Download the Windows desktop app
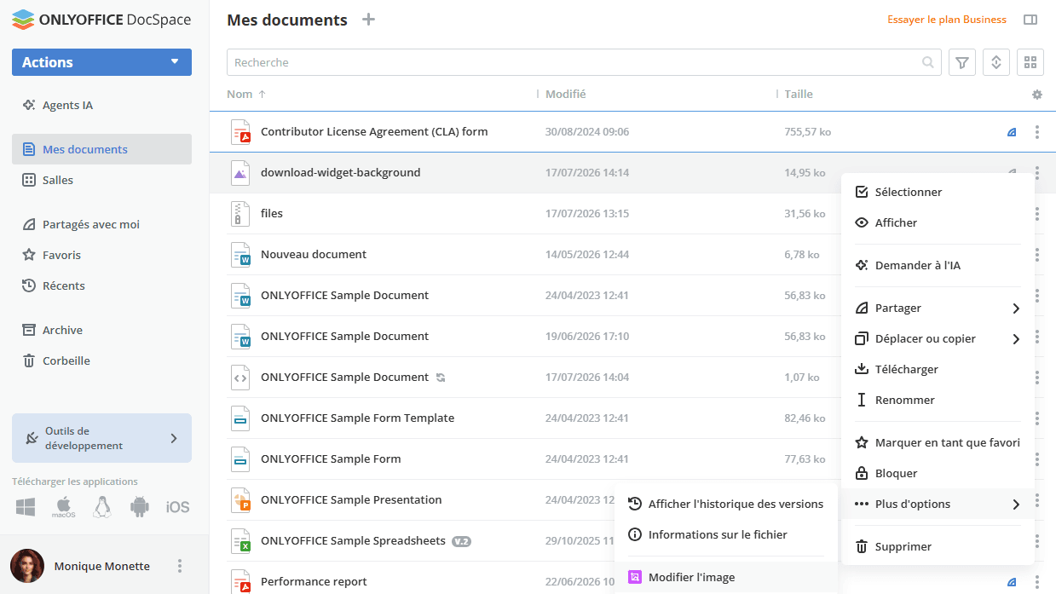 pyautogui.click(x=26, y=507)
